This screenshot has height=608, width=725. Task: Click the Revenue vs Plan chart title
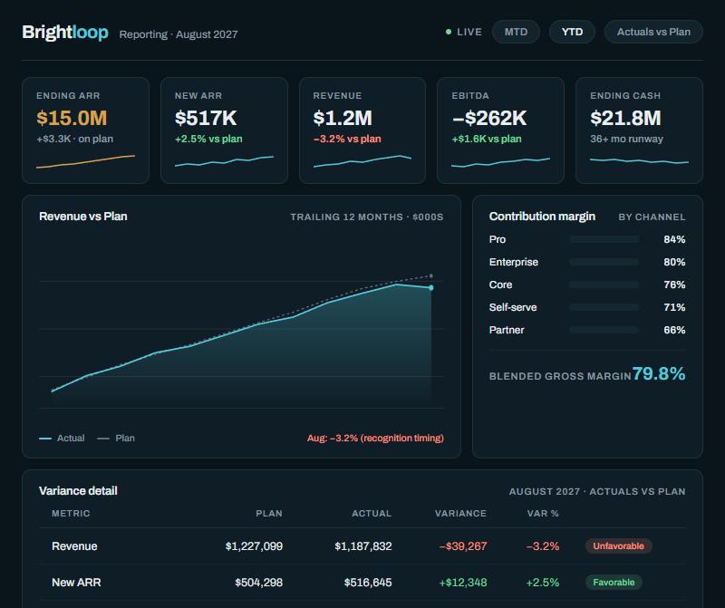point(83,217)
